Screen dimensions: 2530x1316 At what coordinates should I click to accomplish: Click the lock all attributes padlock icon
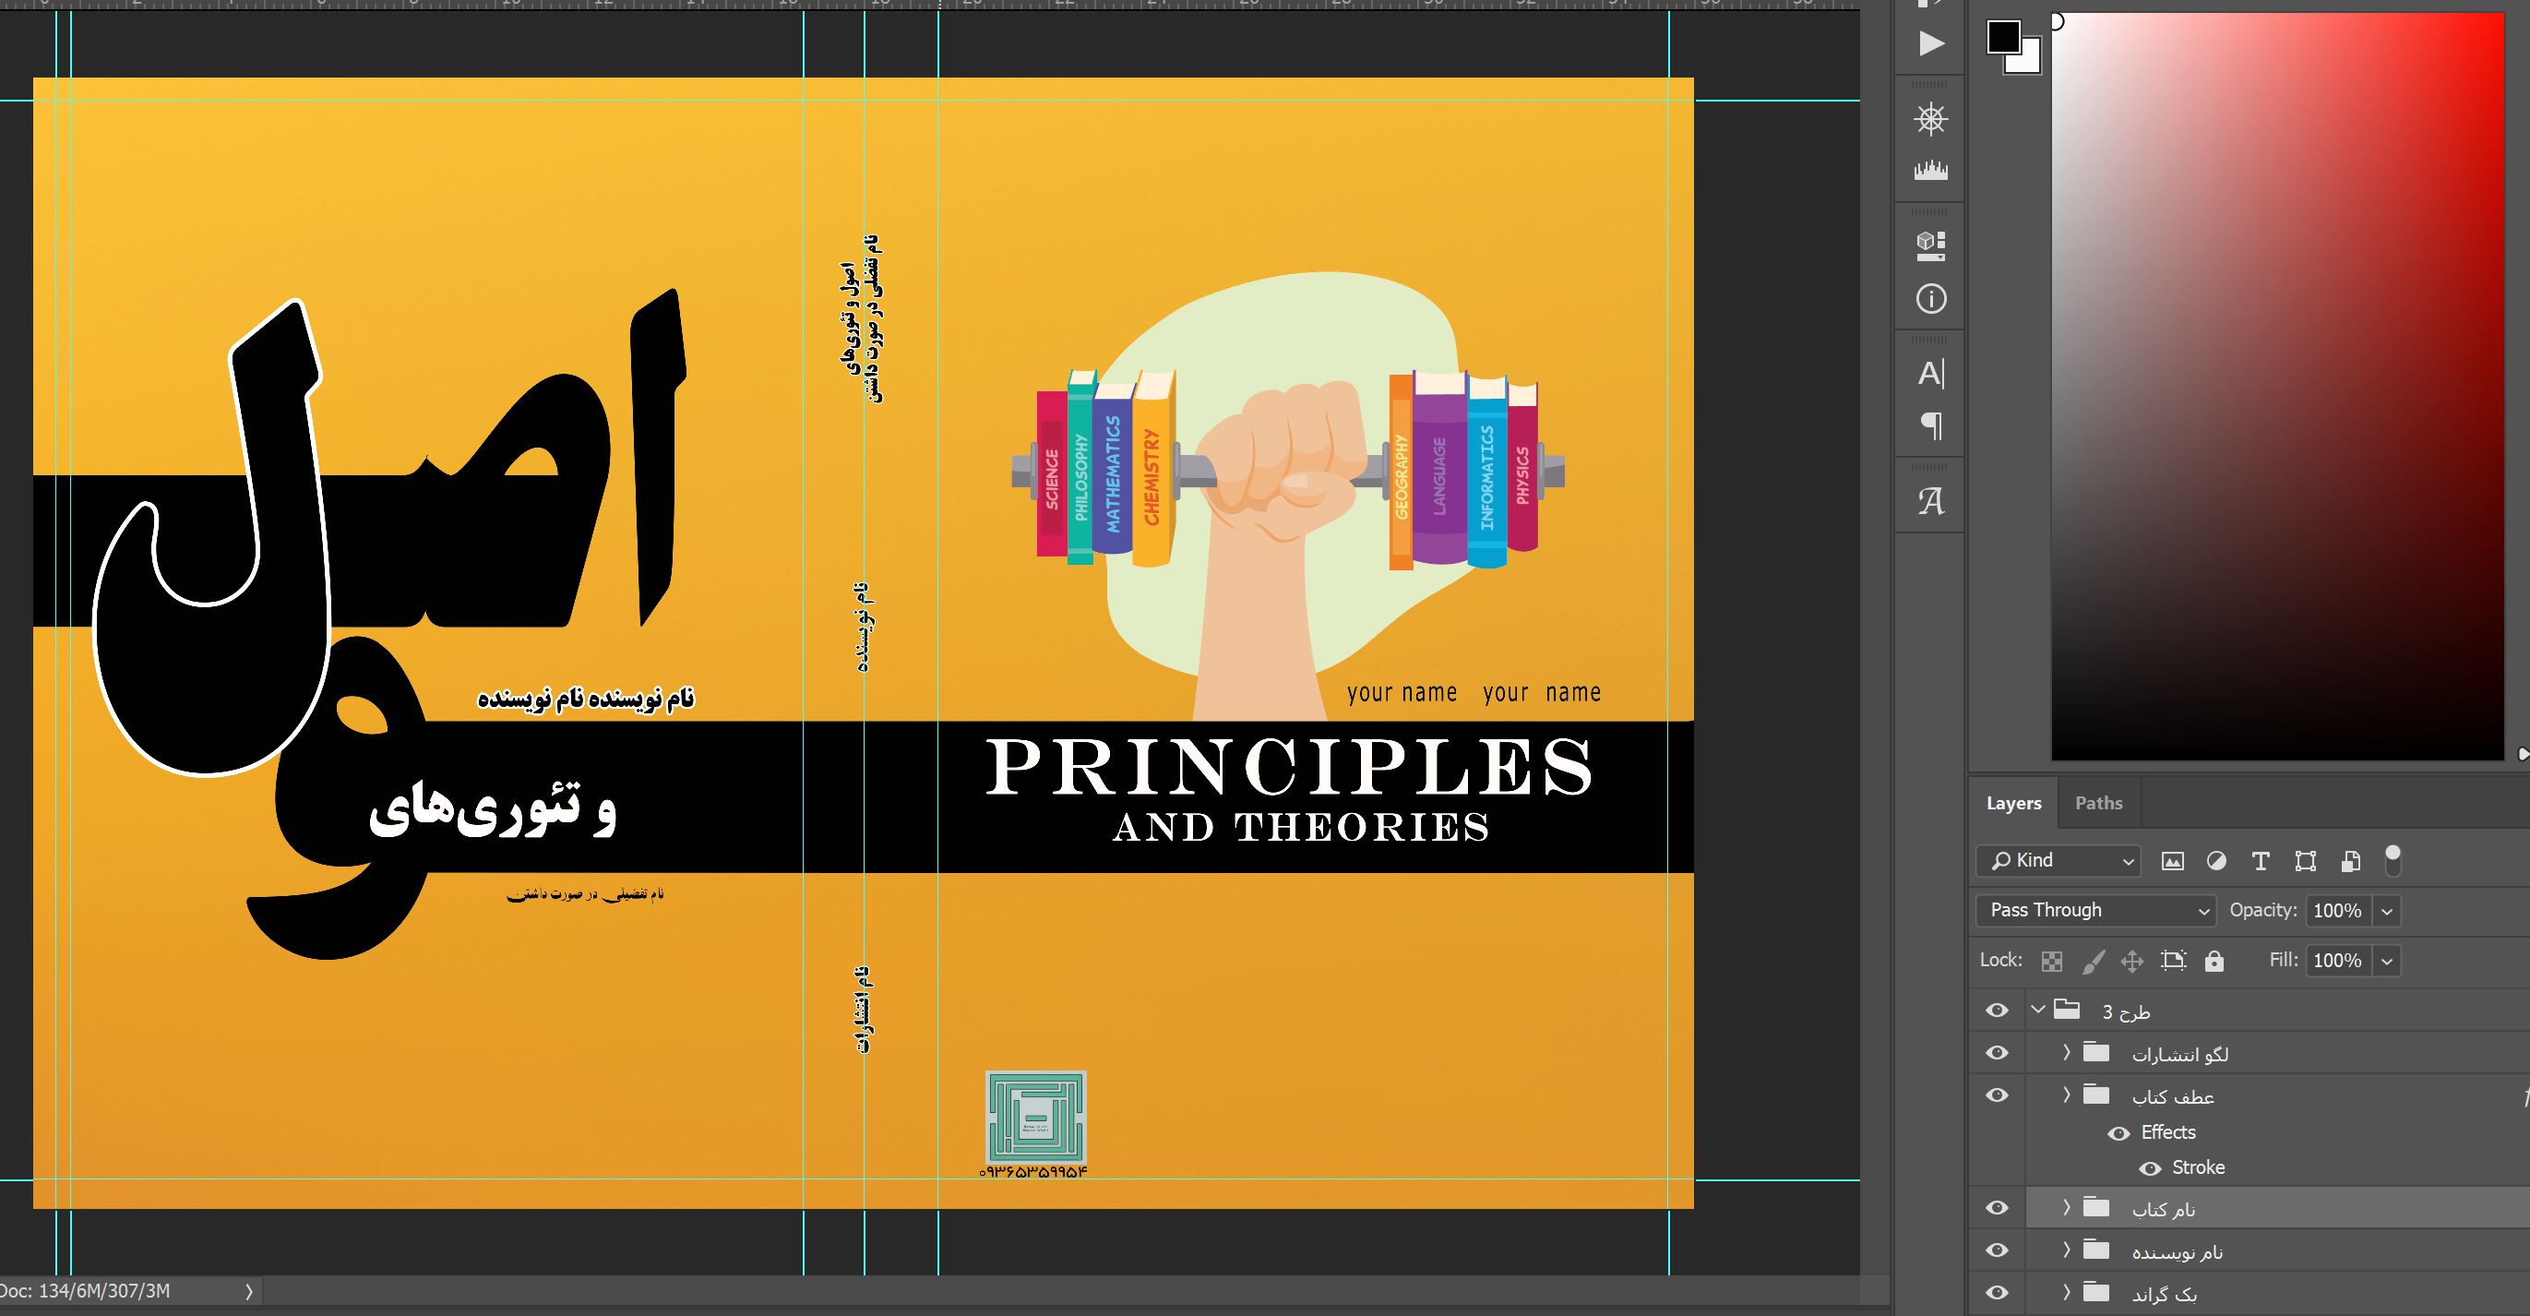click(x=2214, y=961)
